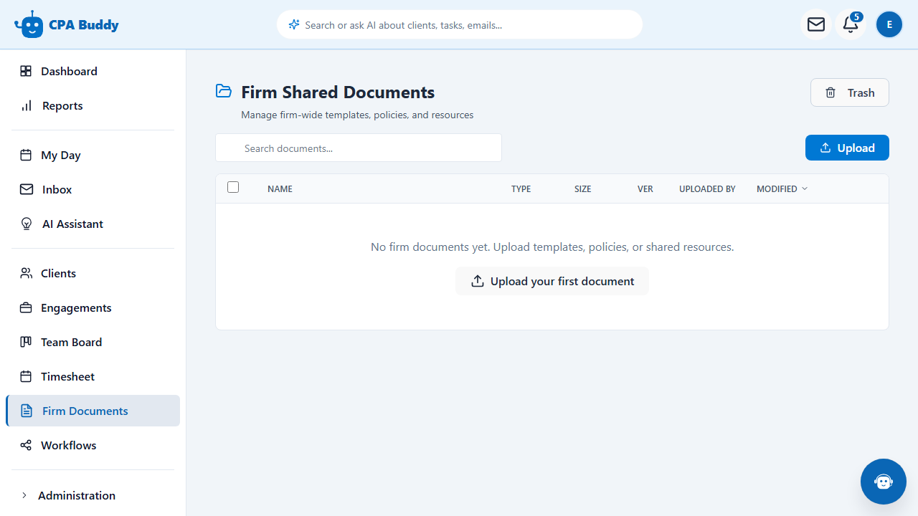
Task: Open Dashboard in the sidebar
Action: coord(93,71)
